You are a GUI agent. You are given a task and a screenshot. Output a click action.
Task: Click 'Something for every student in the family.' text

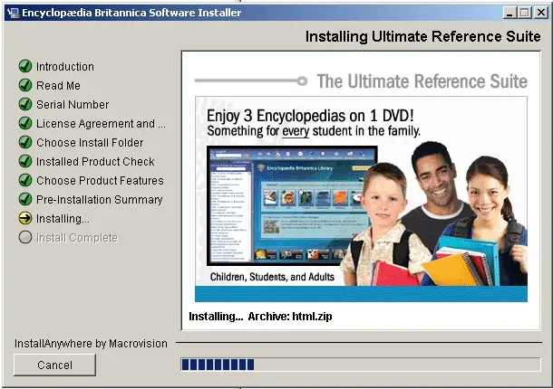click(x=314, y=131)
